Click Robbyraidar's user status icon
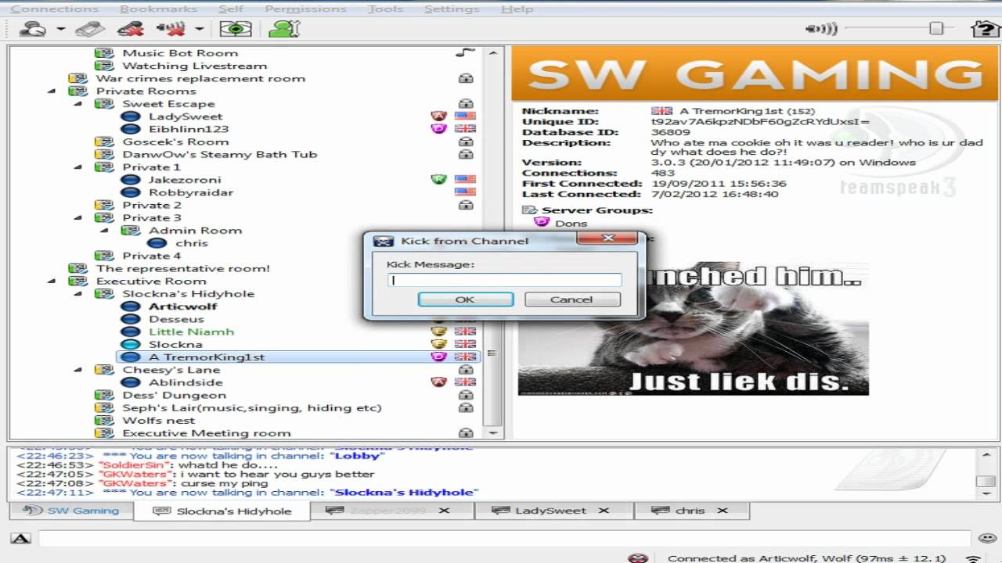 click(x=131, y=192)
